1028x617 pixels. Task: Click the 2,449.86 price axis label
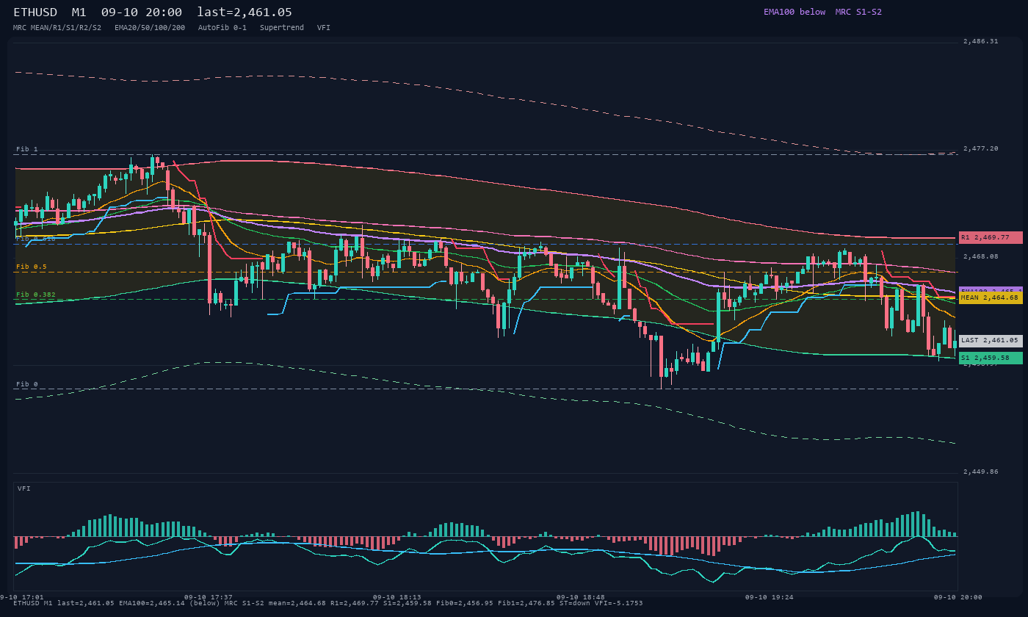point(981,472)
